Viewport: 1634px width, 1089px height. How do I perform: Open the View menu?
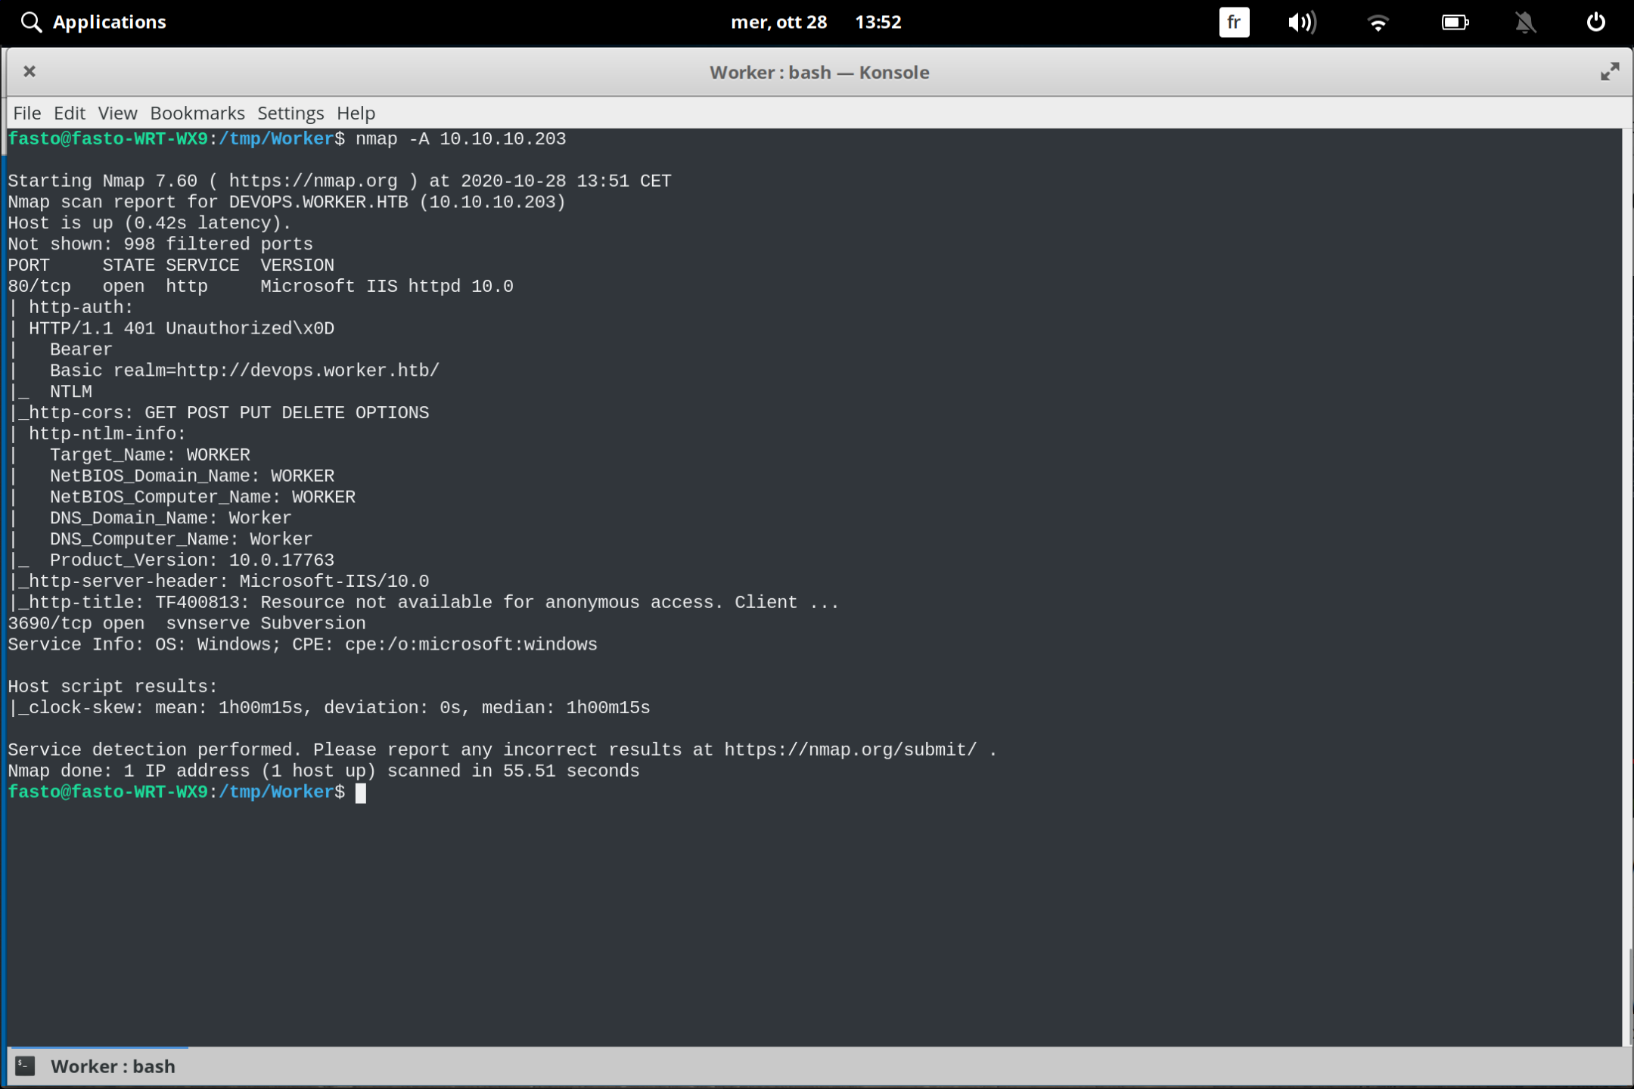pyautogui.click(x=116, y=113)
